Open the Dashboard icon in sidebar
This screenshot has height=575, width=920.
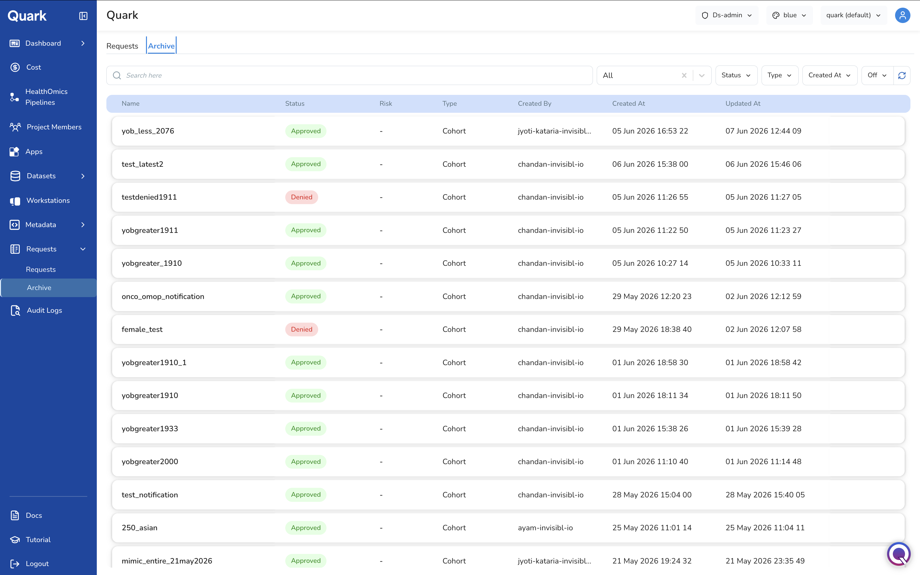click(x=15, y=43)
